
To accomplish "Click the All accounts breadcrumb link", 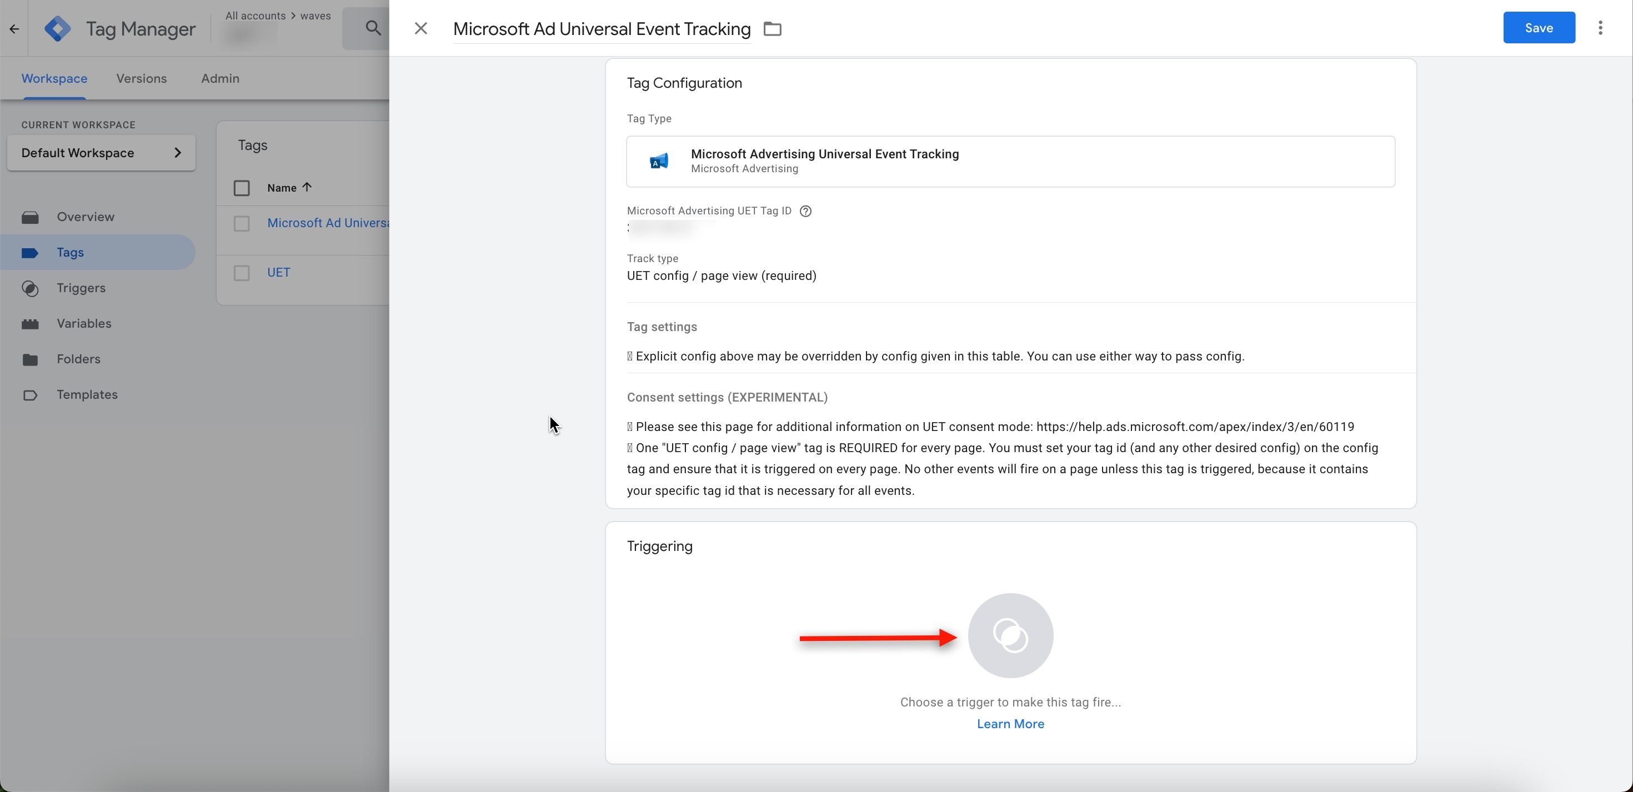I will tap(256, 16).
